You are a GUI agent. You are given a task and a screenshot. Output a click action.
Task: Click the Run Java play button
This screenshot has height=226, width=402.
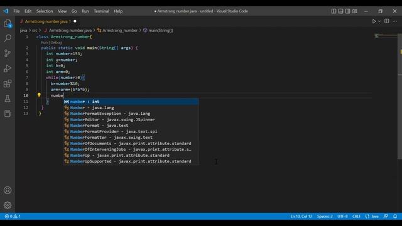click(x=374, y=21)
